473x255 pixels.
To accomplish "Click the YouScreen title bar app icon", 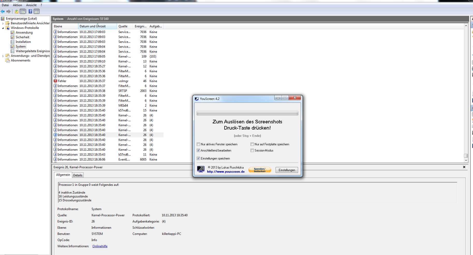I will [x=197, y=99].
